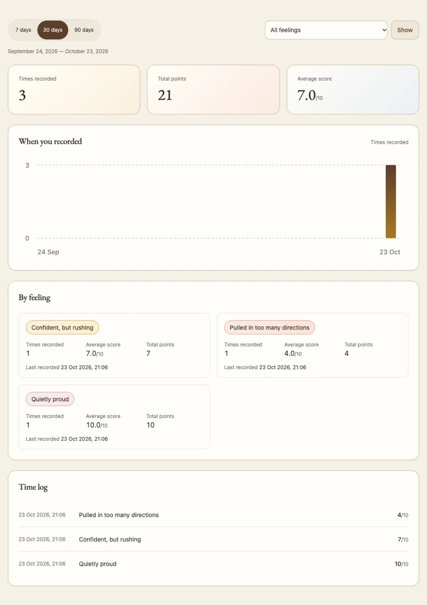Click the 10/10 score in time log
Screen dimensions: 427x605
tap(401, 564)
